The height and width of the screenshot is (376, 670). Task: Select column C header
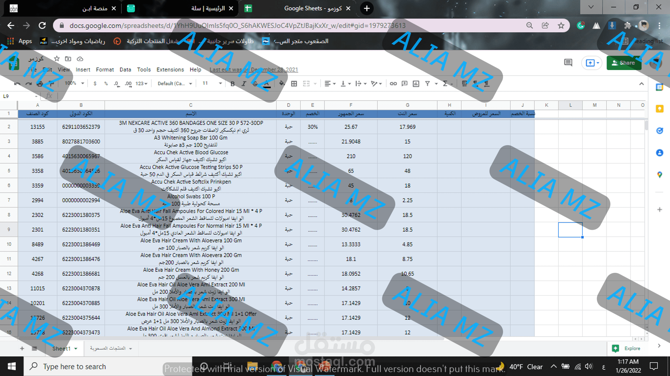click(x=191, y=105)
